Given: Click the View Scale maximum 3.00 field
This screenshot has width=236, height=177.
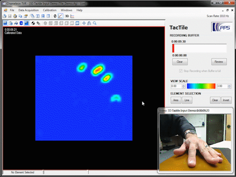Looking at the screenshot, I should (x=222, y=86).
